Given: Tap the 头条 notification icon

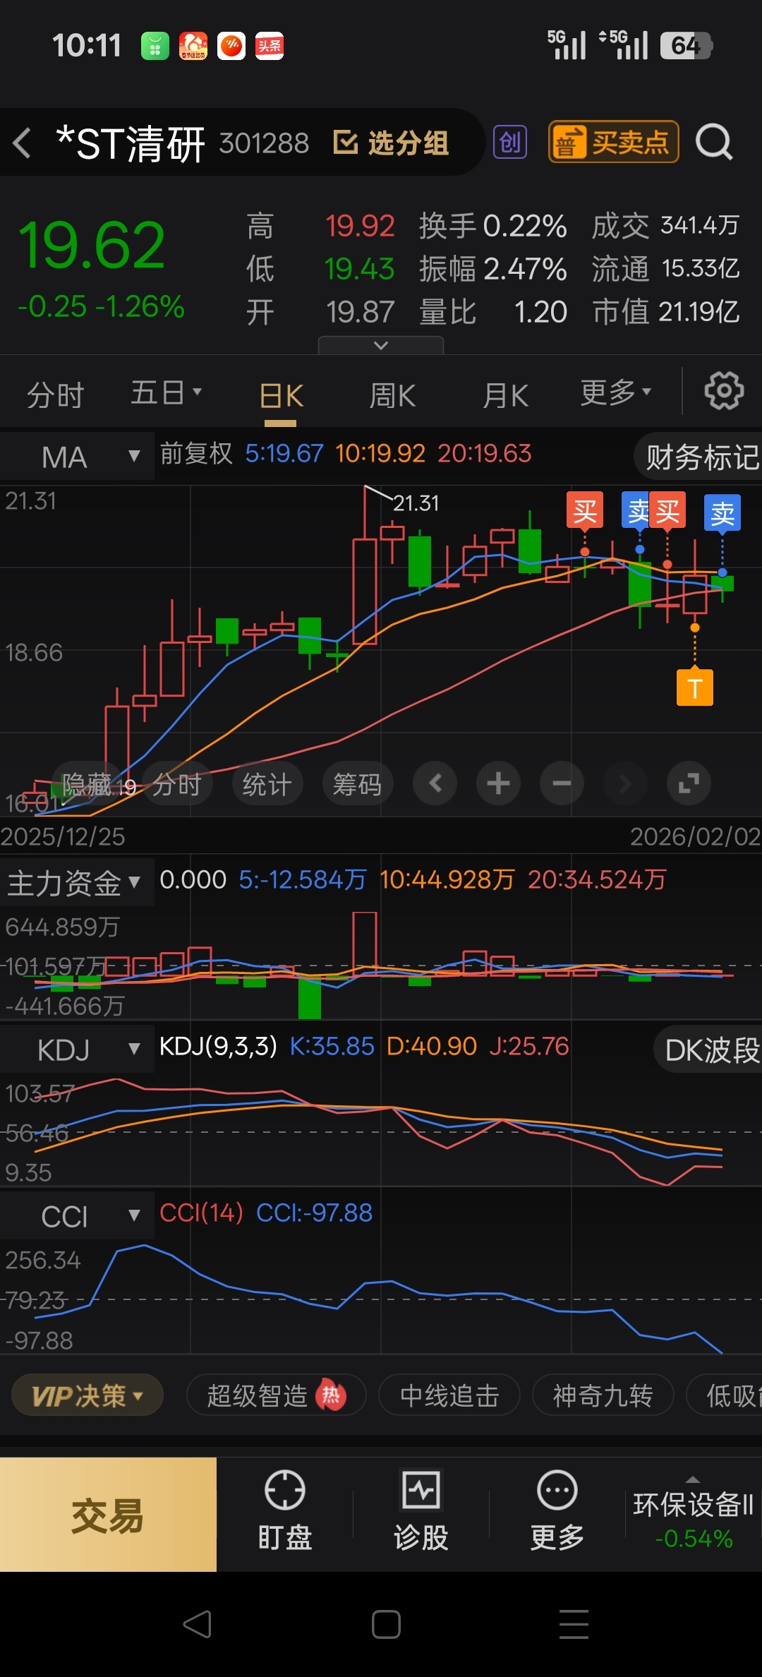Looking at the screenshot, I should (270, 46).
